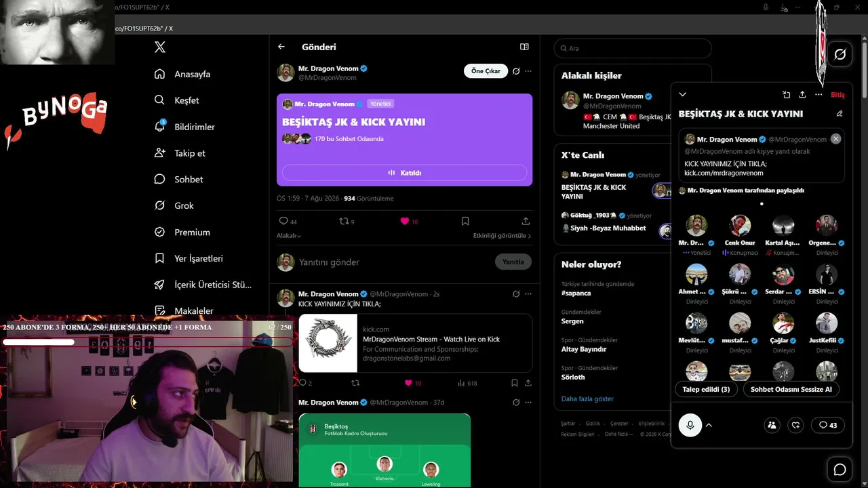Mute the room via Sohbet Odasını Sessize Al
The image size is (868, 488).
791,389
